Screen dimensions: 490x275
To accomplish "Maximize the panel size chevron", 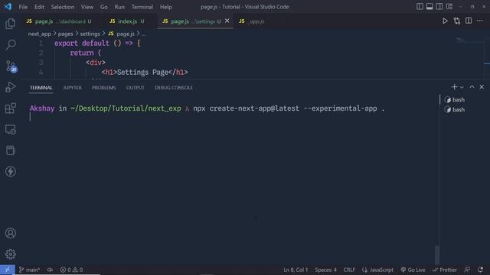I will click(x=472, y=87).
